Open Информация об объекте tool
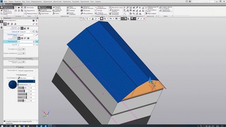 [152, 8]
